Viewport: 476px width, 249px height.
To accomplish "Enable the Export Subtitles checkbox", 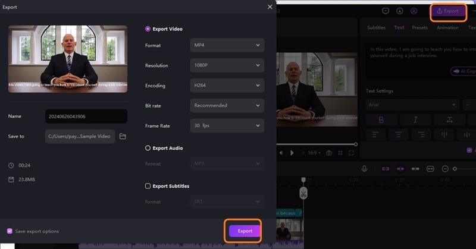I will (x=148, y=186).
